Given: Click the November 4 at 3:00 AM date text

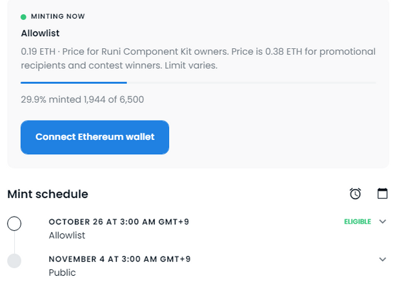Looking at the screenshot, I should click(119, 259).
